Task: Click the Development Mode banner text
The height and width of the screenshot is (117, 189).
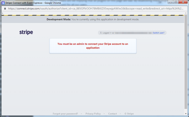Action: (93, 19)
